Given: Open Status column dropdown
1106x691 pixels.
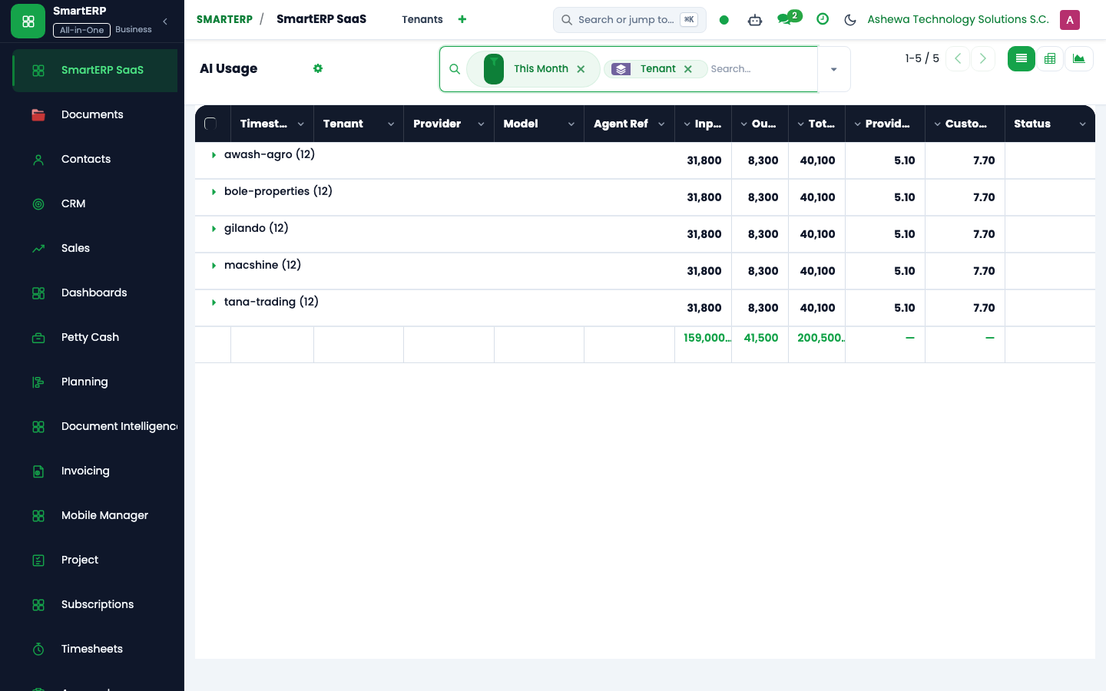Looking at the screenshot, I should [1083, 124].
